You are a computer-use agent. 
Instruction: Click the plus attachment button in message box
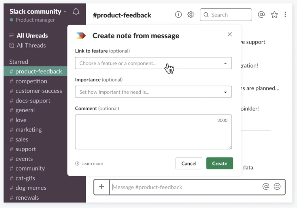(101, 187)
